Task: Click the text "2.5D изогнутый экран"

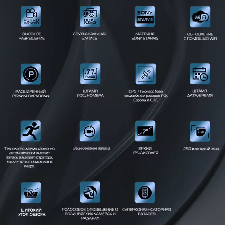Action: (x=202, y=149)
